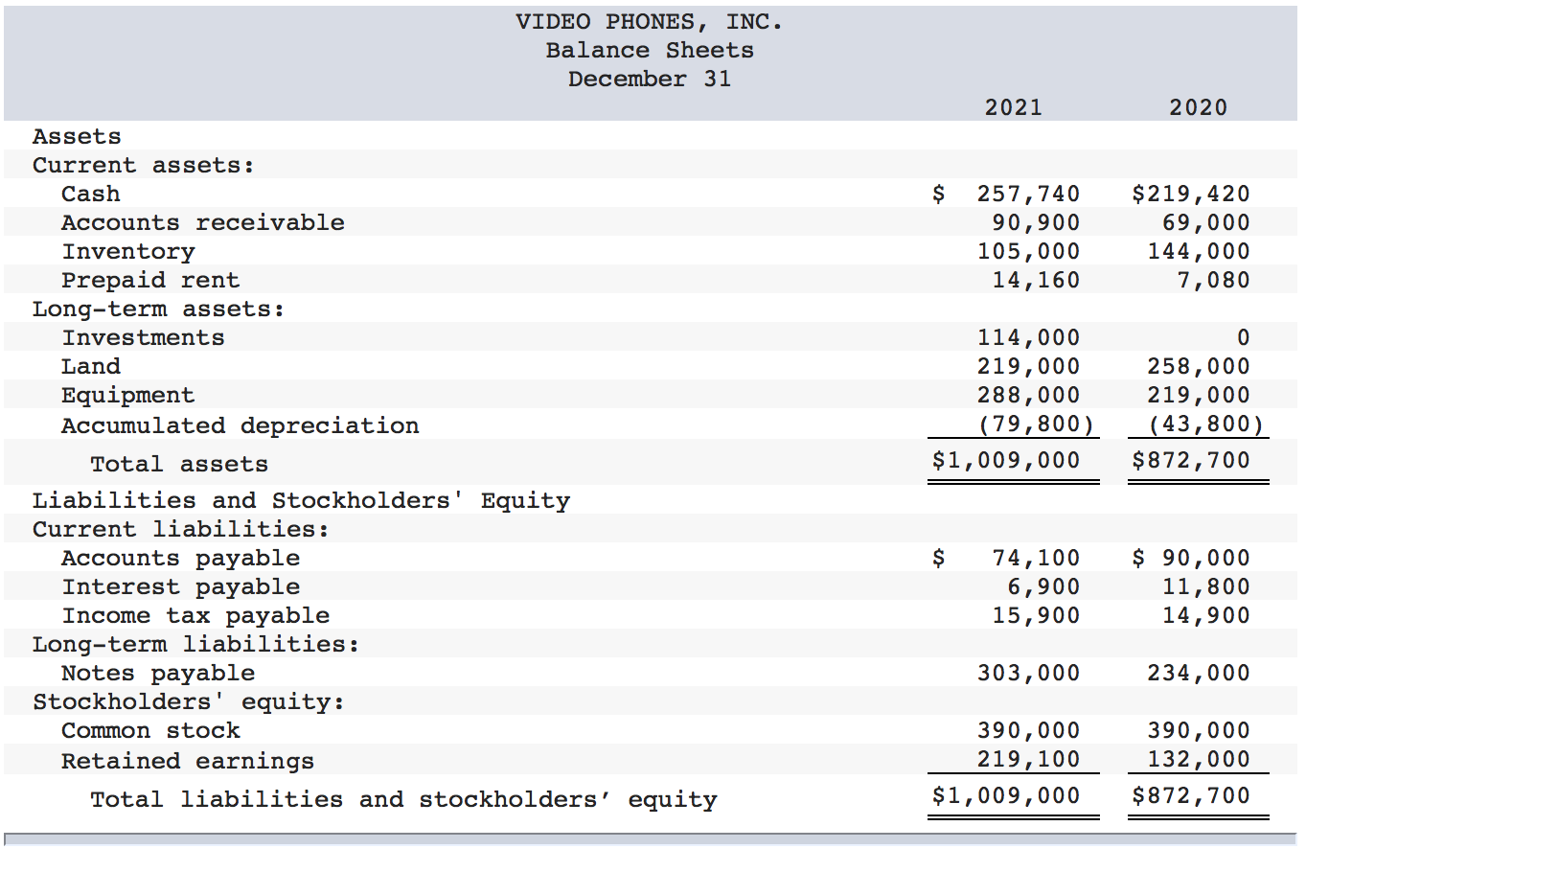Click the Accumulated depreciation label

239,425
